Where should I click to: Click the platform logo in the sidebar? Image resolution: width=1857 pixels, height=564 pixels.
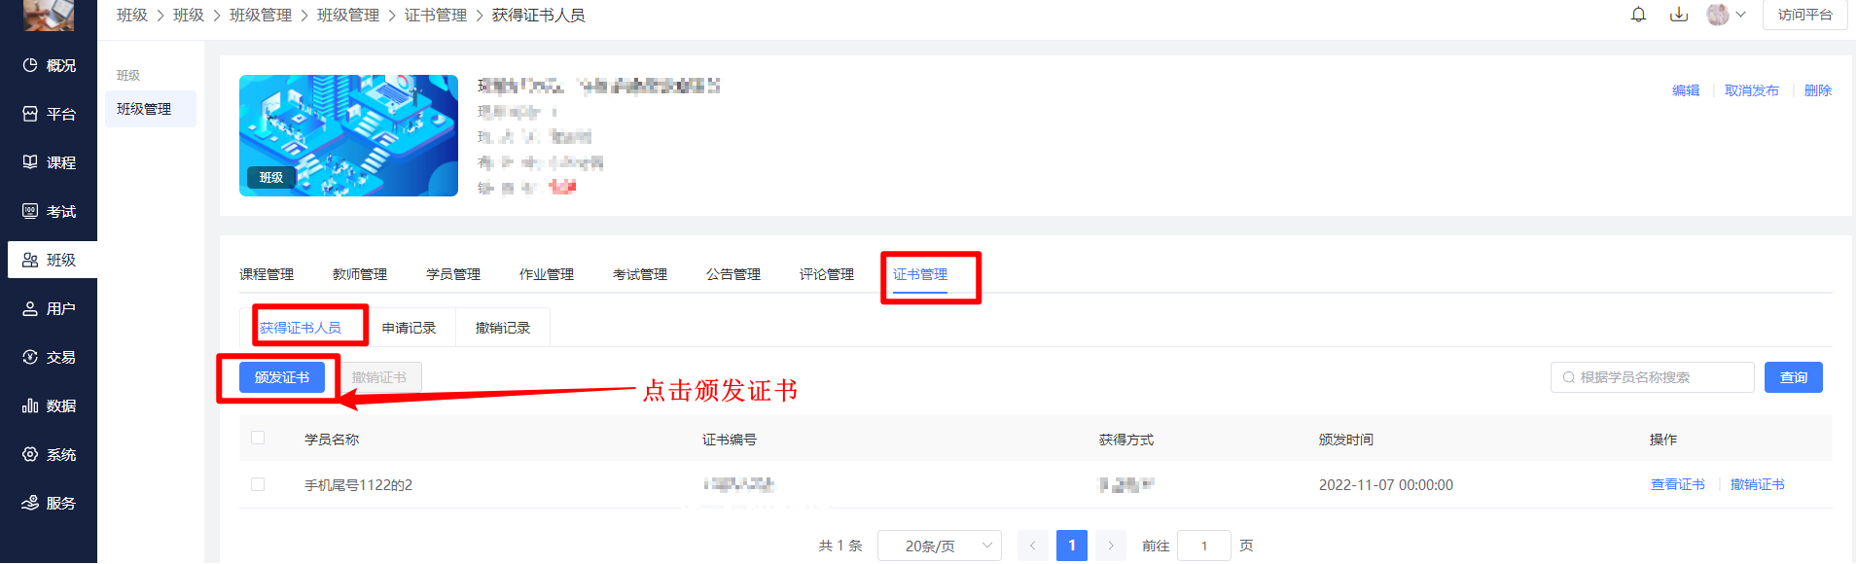(x=49, y=15)
